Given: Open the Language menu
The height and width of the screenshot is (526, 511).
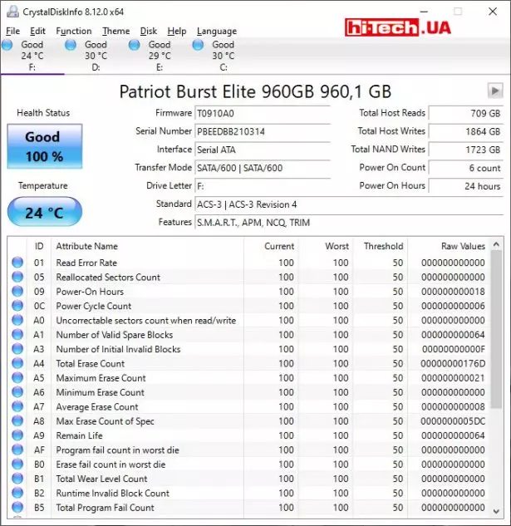Looking at the screenshot, I should coord(217,31).
